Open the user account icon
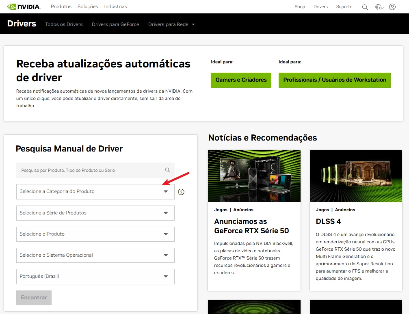The image size is (409, 314). 392,7
